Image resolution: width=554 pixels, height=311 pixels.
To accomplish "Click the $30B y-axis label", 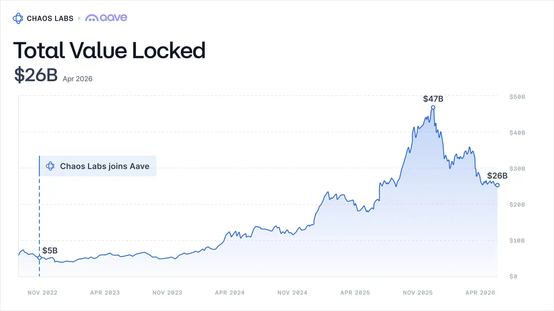I will click(x=517, y=169).
